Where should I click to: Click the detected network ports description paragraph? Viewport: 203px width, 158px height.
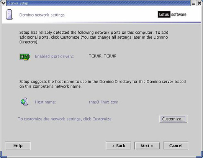coord(94,37)
